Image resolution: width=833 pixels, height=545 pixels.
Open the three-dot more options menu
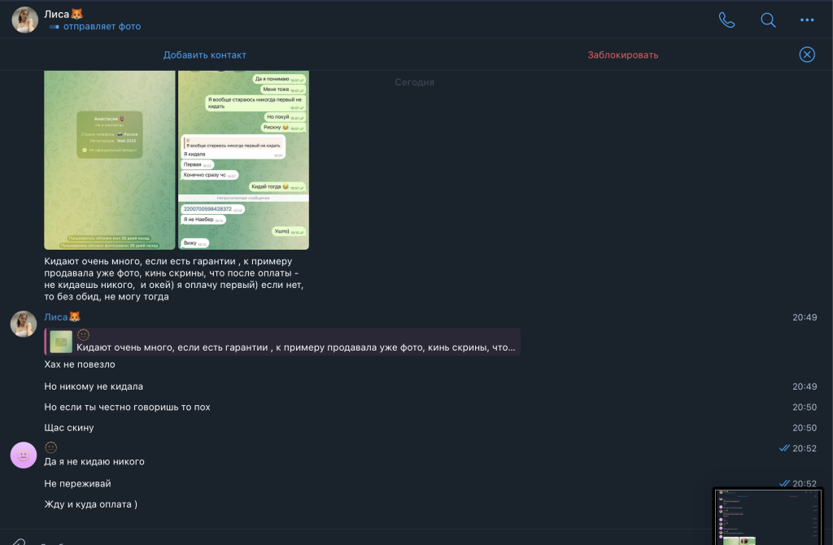[807, 20]
